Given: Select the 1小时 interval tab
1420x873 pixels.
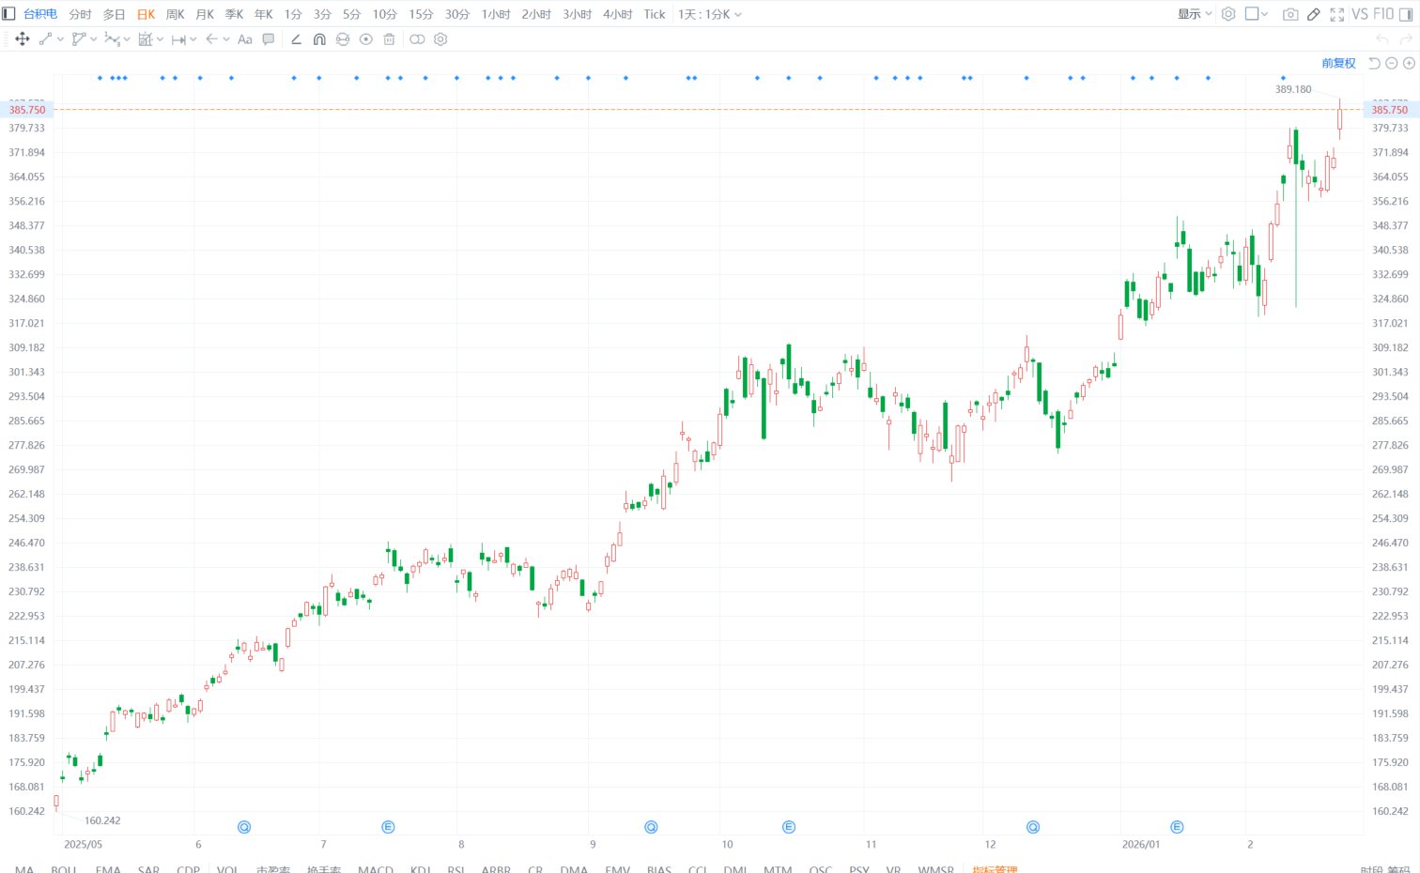Looking at the screenshot, I should tap(496, 14).
